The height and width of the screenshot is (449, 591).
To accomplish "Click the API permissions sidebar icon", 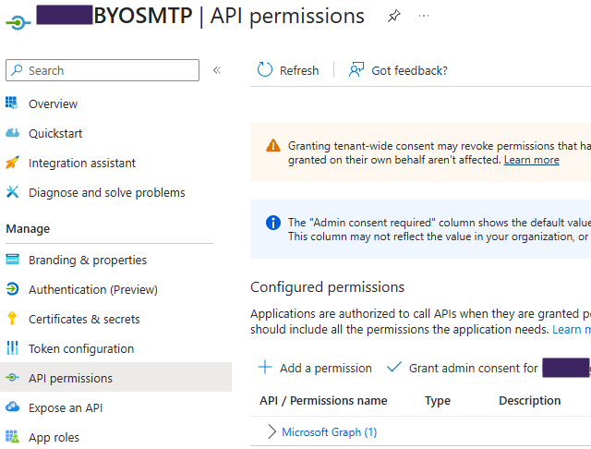I will point(12,377).
